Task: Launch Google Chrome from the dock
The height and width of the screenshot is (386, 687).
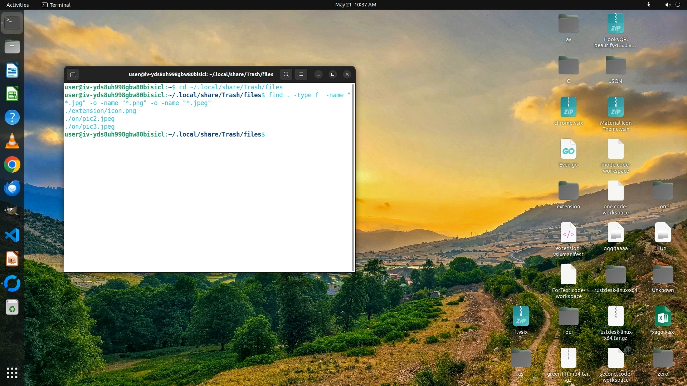Action: pyautogui.click(x=12, y=165)
